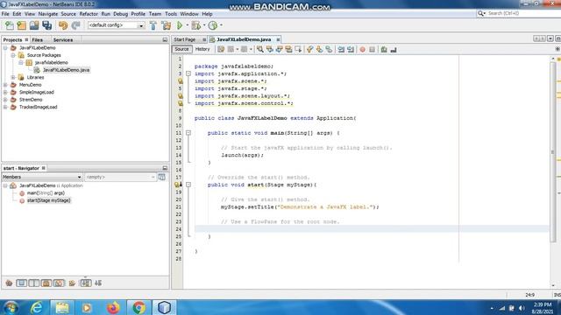The image size is (561, 315).
Task: Open Internet Explorer from the taskbar
Action: click(x=37, y=307)
